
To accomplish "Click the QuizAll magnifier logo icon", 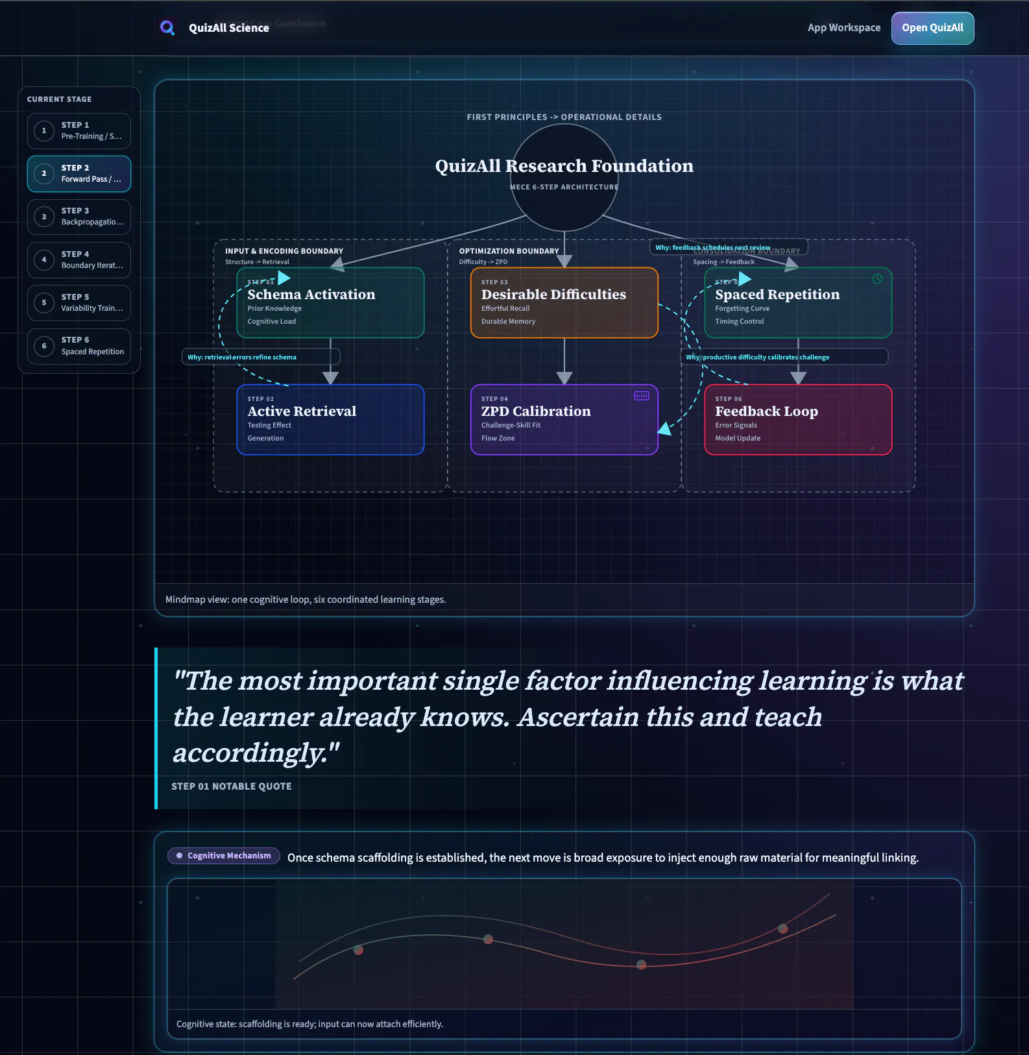I will coord(167,28).
